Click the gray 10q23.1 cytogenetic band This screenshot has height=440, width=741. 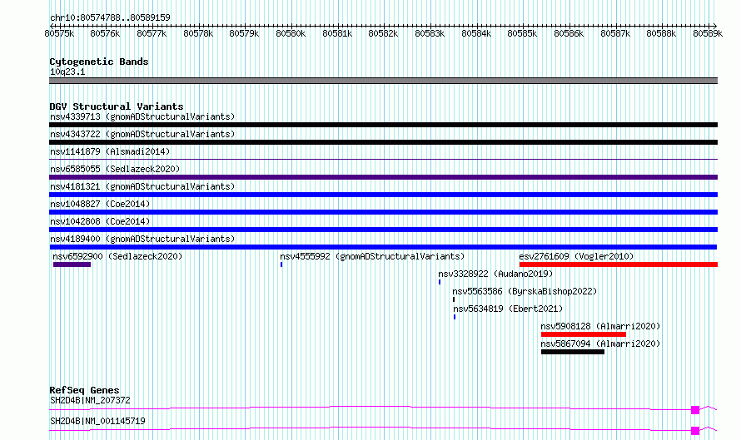(x=383, y=81)
